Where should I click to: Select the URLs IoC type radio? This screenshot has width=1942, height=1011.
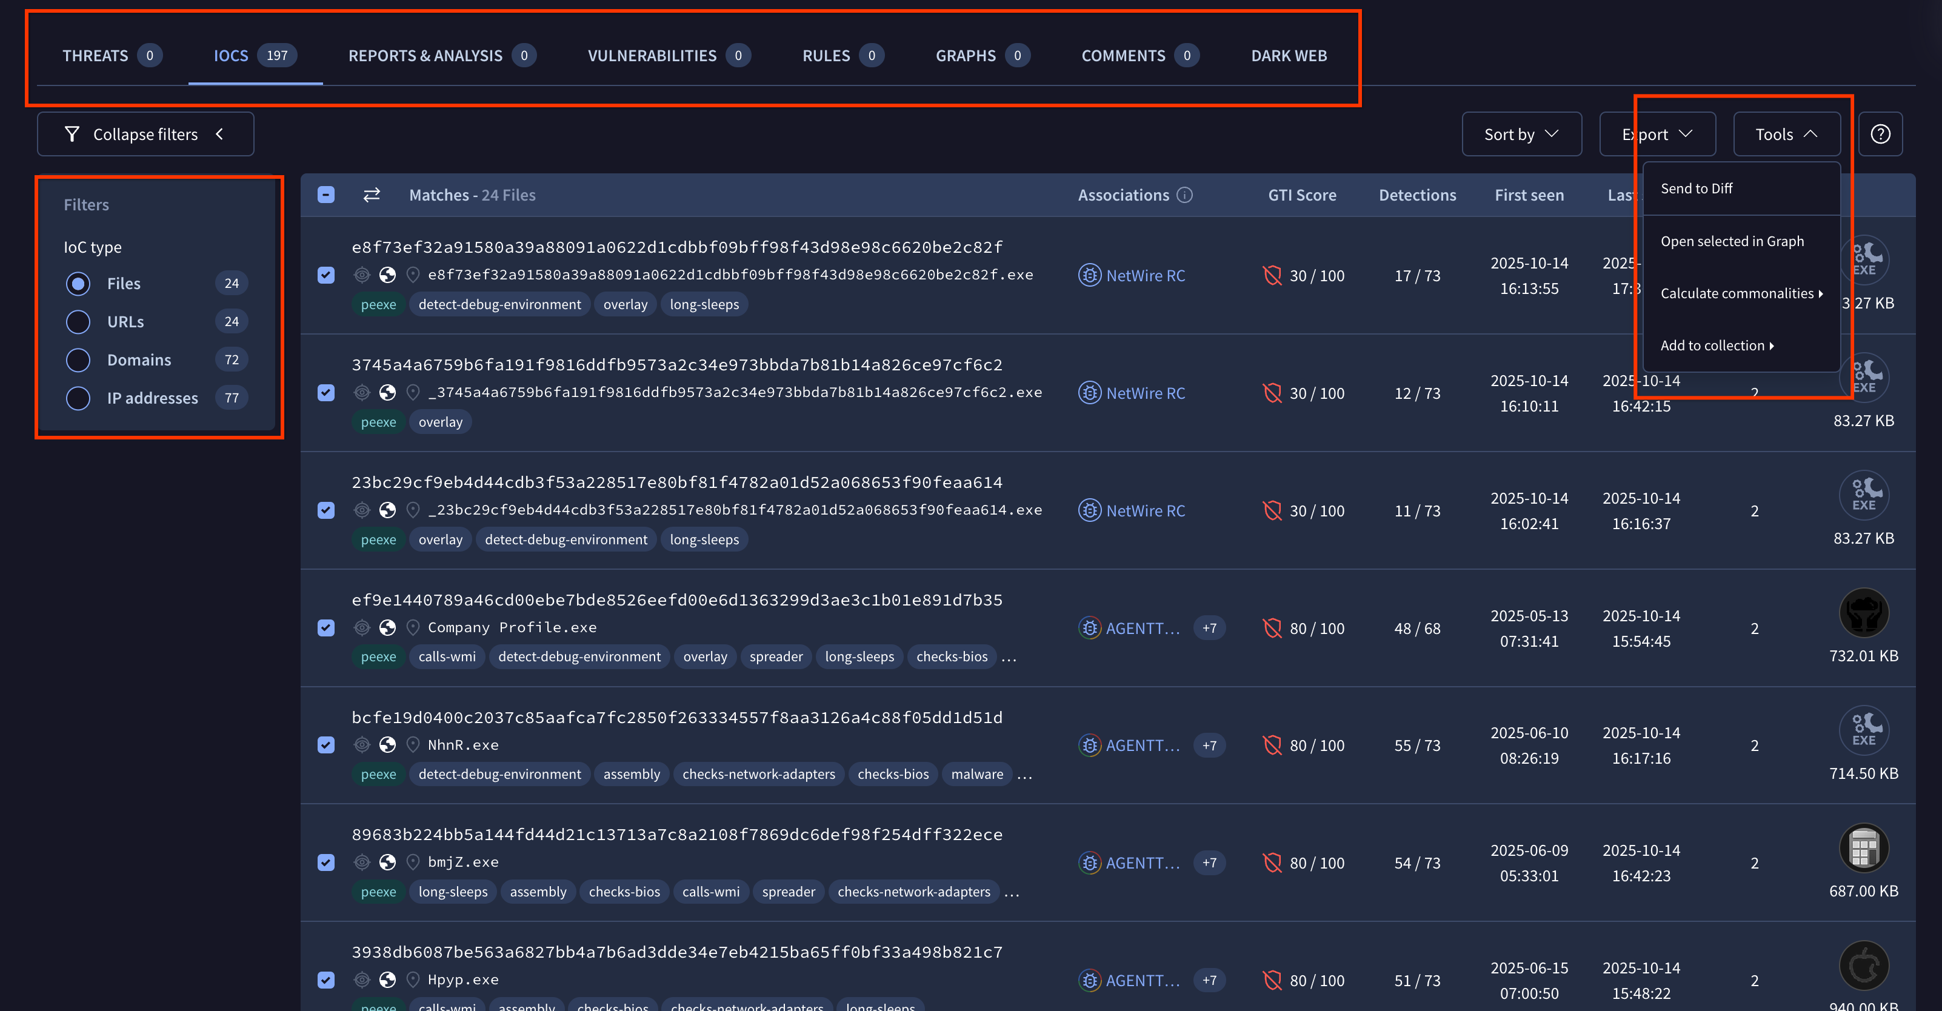[x=78, y=322]
